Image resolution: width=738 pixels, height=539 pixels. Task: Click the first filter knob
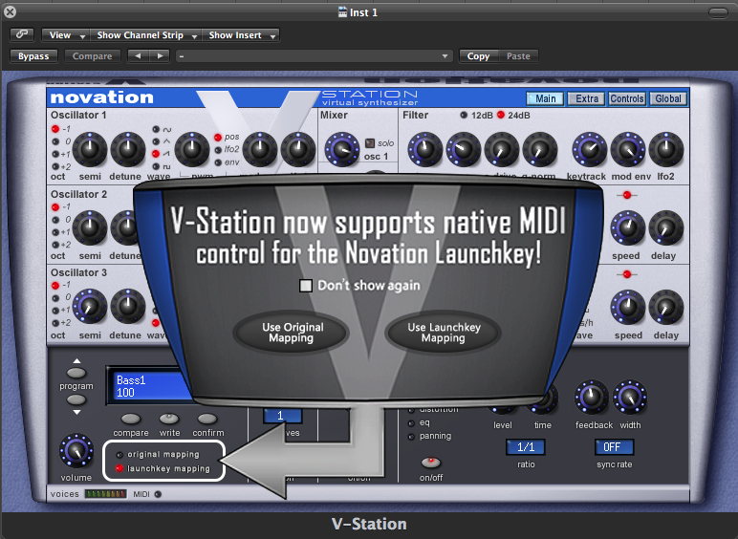pyautogui.click(x=424, y=150)
